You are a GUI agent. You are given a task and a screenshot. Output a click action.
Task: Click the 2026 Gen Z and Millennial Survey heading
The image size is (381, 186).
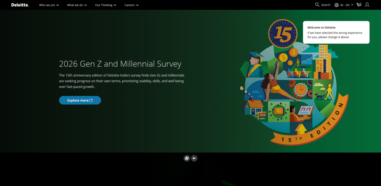point(120,64)
